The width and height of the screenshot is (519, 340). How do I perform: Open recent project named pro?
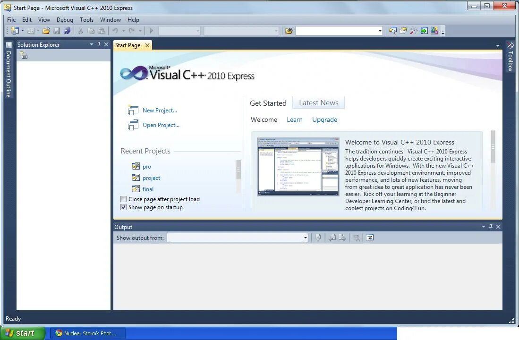146,167
